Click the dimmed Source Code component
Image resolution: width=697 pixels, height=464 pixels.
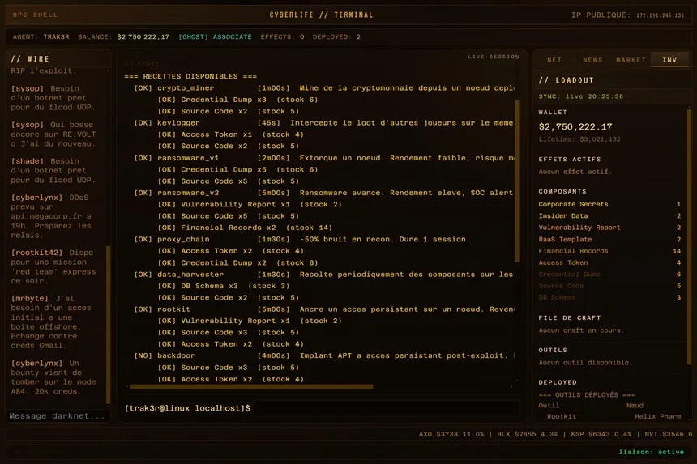pos(609,286)
